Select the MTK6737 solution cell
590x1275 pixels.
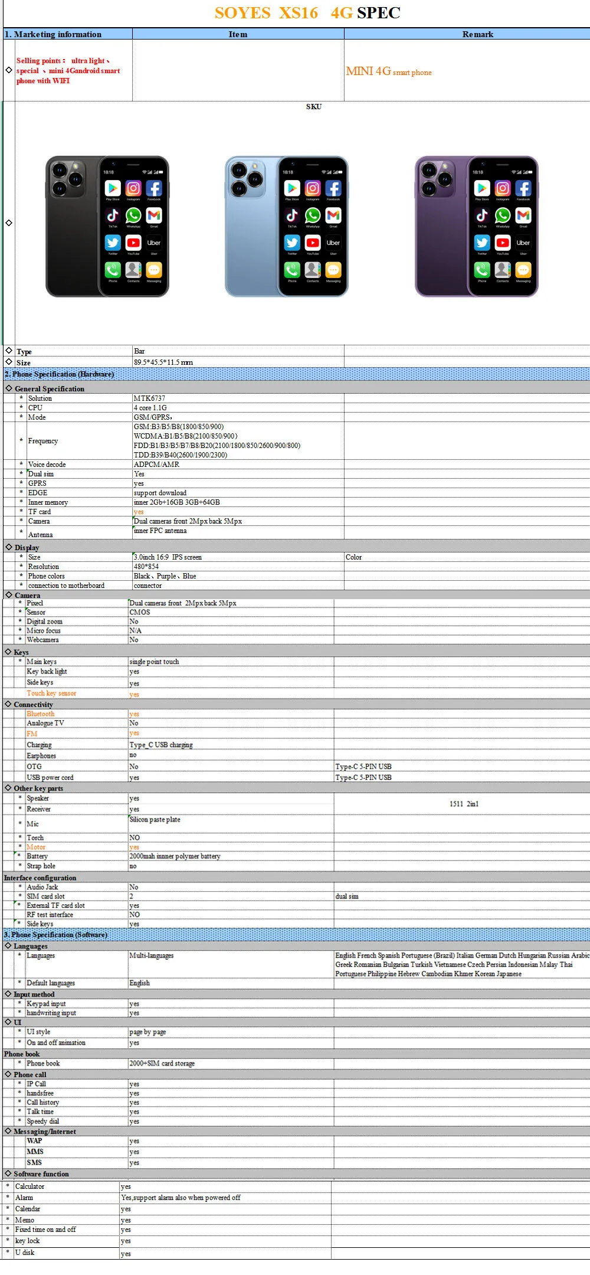149,398
